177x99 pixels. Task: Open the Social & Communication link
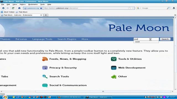point(68,85)
